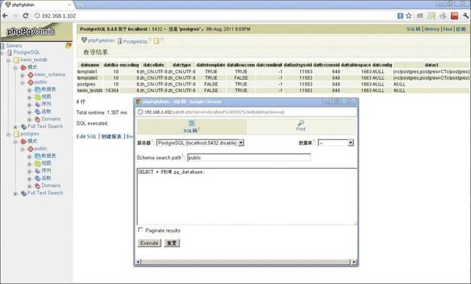Viewport: 471px width, 284px height.
Task: Click the Execute button
Action: 149,243
